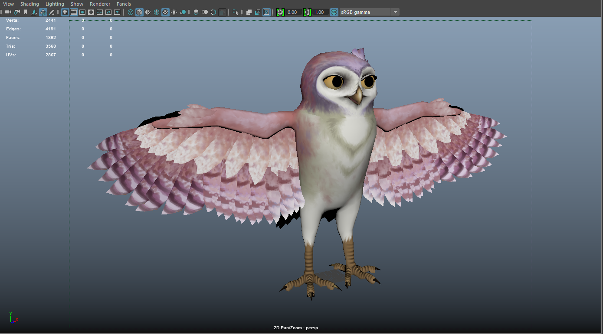Image resolution: width=603 pixels, height=334 pixels.
Task: Open the Lighting menu
Action: pos(55,4)
